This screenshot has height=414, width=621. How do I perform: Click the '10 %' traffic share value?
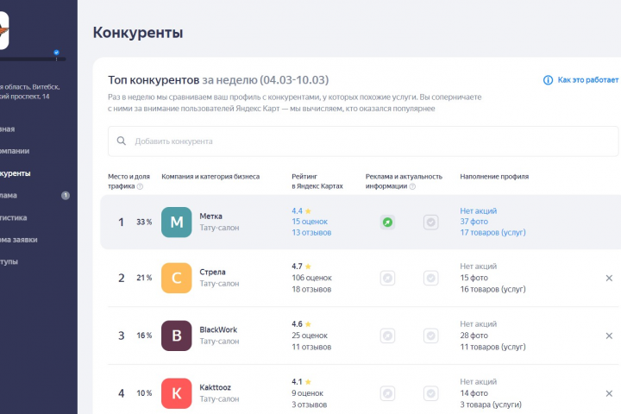click(144, 394)
